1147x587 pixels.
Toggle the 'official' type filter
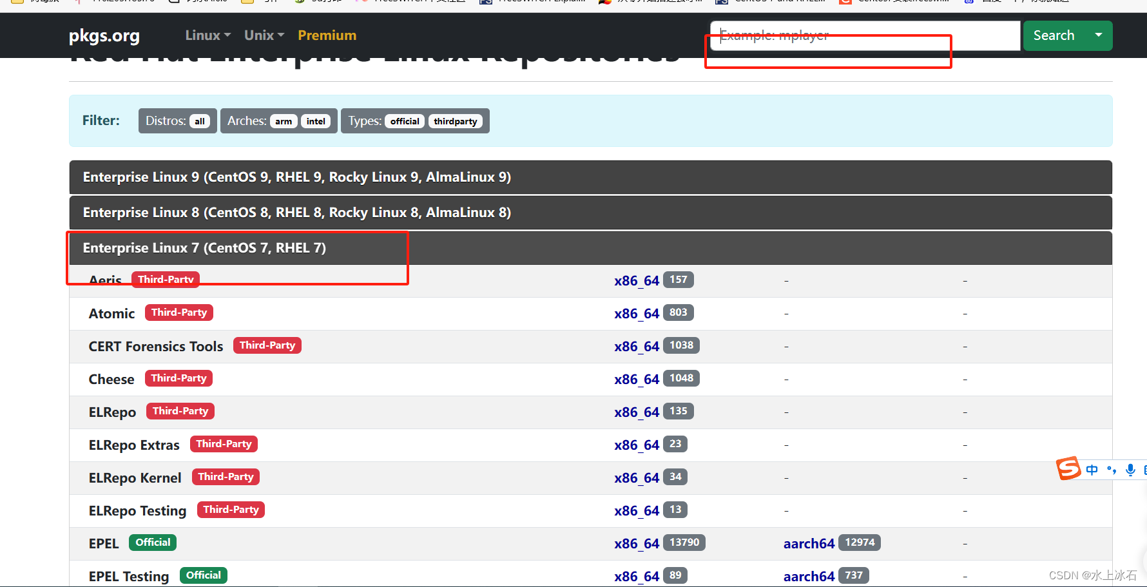coord(405,121)
